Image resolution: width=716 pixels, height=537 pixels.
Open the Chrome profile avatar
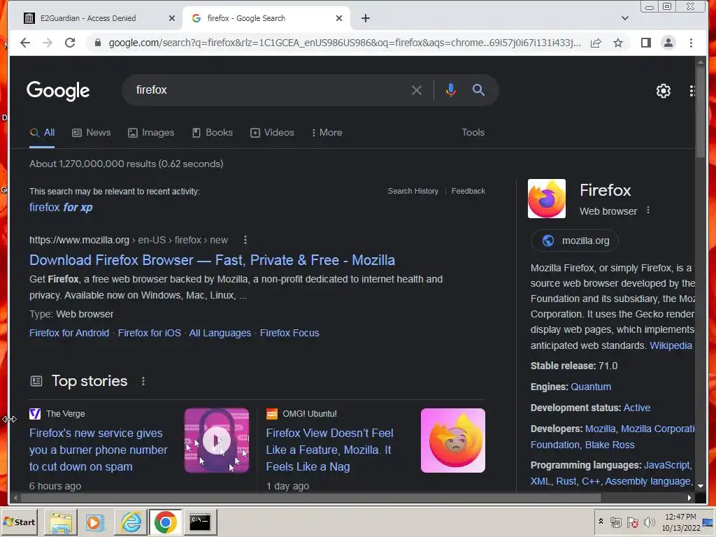(x=668, y=43)
